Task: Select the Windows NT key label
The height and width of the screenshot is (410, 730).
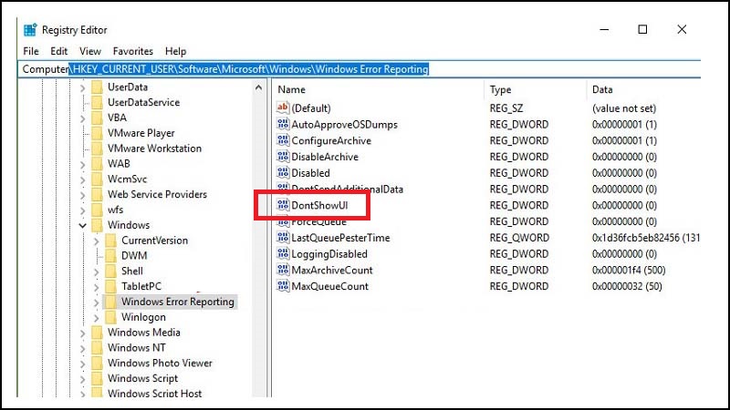Action: coord(136,348)
